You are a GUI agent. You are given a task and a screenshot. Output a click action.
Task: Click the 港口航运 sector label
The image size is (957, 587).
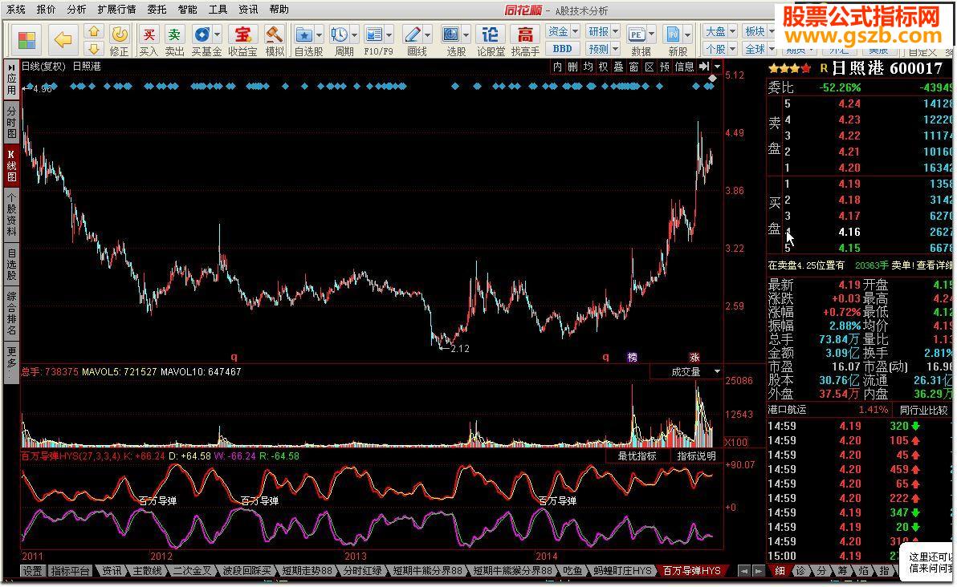click(x=788, y=410)
